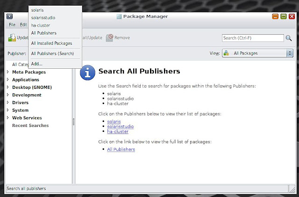Select solaris in the publisher dropdown list
Viewport: 299px width, 197px height.
click(55, 10)
